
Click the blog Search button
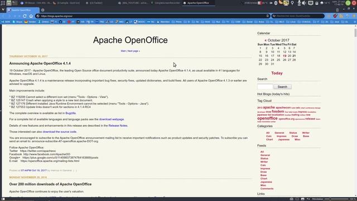click(282, 87)
